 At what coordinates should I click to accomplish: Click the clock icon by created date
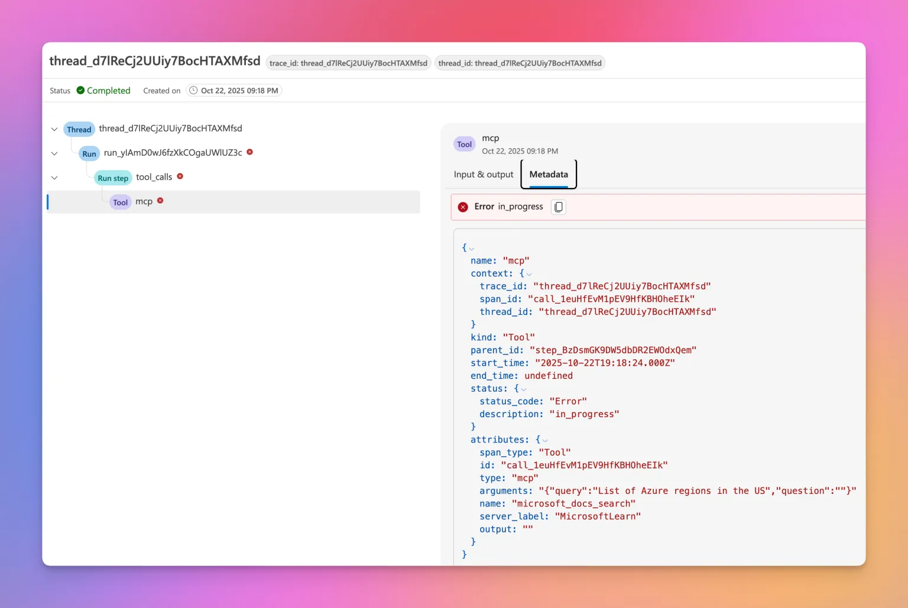click(x=193, y=90)
